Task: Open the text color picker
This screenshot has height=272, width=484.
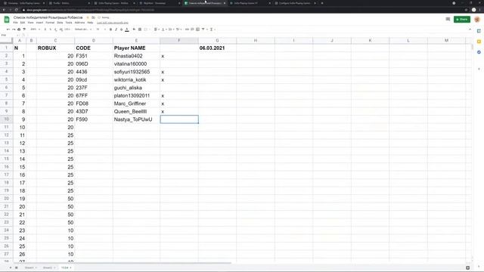Action: 126,29
